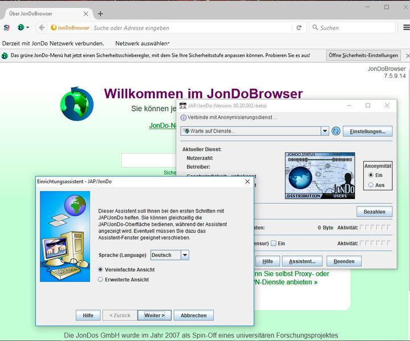Select Vereinfachte Ansicht radio option
The height and width of the screenshot is (341, 410).
click(x=101, y=269)
